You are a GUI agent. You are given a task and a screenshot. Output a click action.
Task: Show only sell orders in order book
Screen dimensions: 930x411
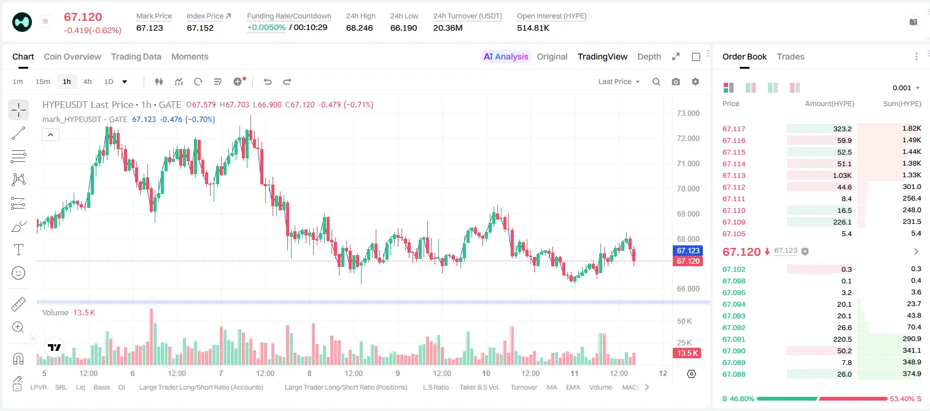pyautogui.click(x=796, y=88)
